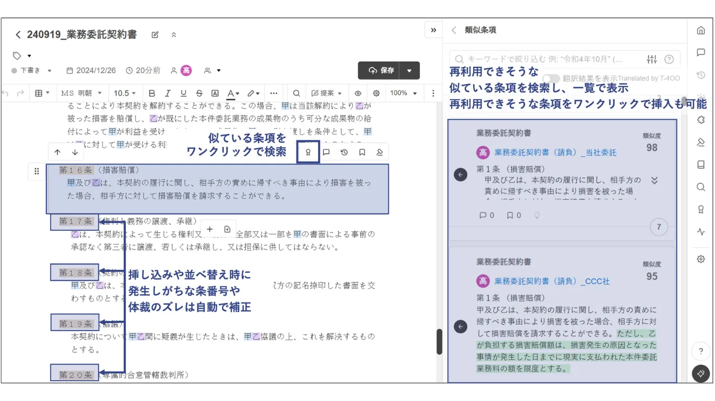Apply strikethrough formatting from the toolbar

[199, 93]
